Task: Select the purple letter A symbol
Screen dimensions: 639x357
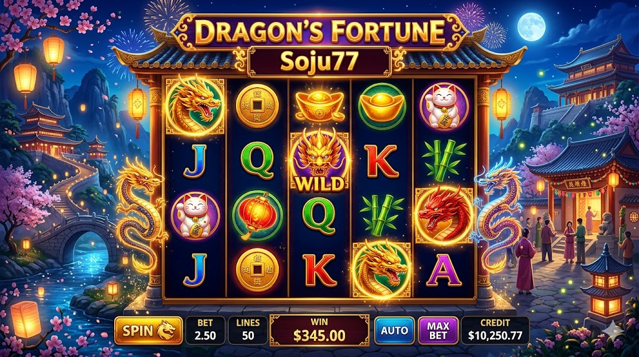Action: [x=444, y=271]
